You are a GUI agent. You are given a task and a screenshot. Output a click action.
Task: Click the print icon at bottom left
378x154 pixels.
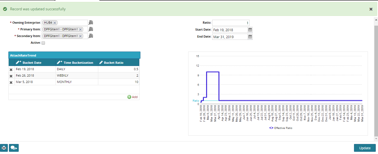click(x=4, y=148)
